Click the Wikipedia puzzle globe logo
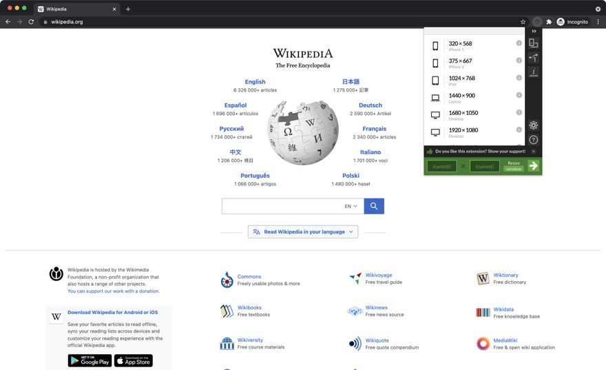This screenshot has width=606, height=370. click(303, 132)
